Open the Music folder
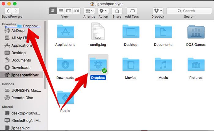The image size is (214, 131). click(x=163, y=65)
